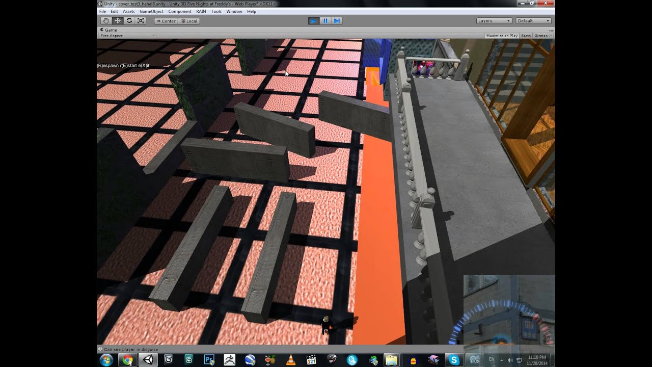
Task: Select the Scale transform tool
Action: (x=141, y=21)
